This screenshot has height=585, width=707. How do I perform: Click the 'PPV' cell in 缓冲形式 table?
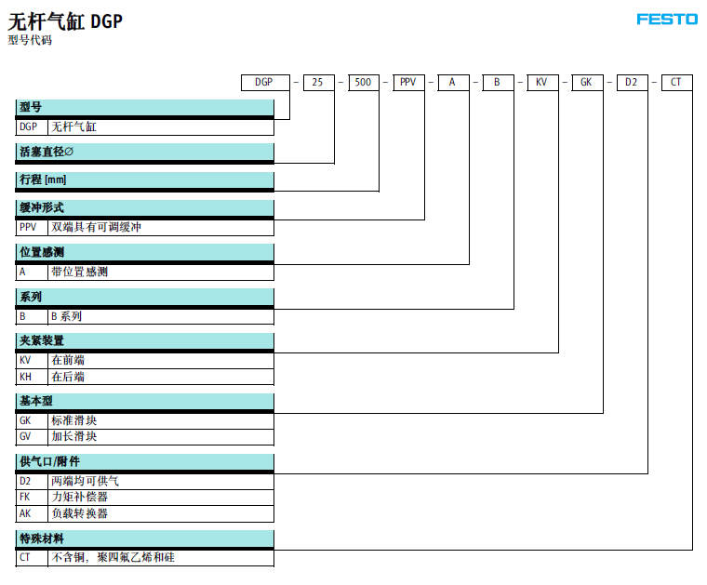[32, 227]
